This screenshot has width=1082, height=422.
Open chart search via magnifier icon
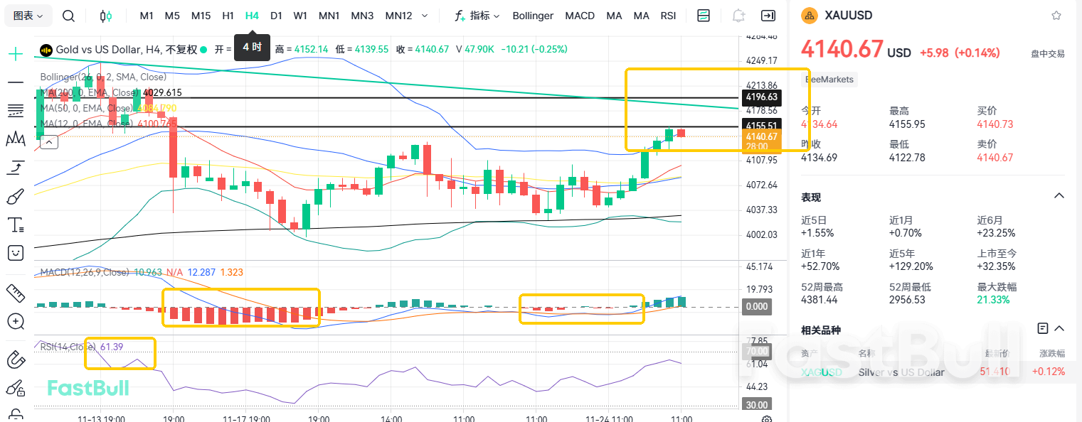68,15
